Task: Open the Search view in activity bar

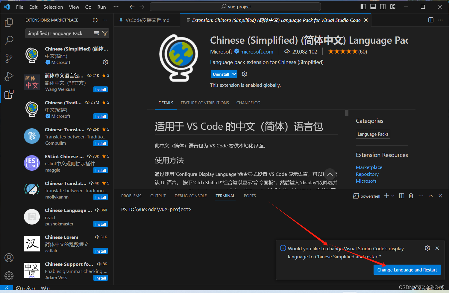Action: pyautogui.click(x=9, y=40)
